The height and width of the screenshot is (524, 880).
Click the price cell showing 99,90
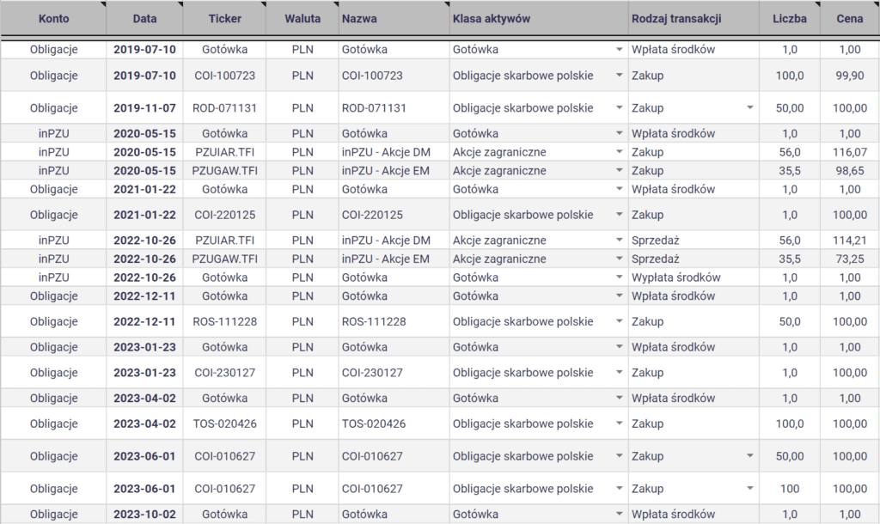(849, 76)
